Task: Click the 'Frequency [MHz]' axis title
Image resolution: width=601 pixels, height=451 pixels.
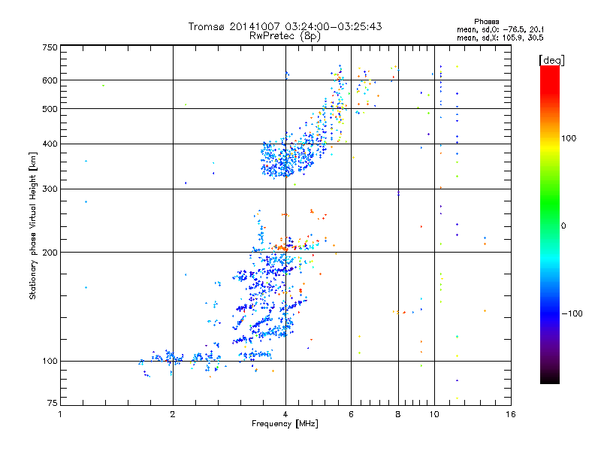Action: 285,424
